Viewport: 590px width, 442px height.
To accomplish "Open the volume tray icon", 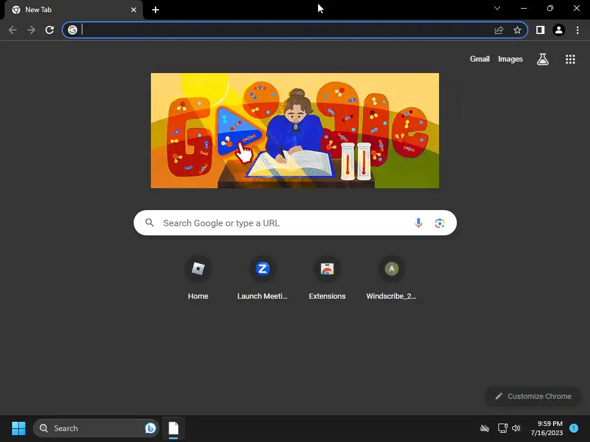I will coord(516,428).
